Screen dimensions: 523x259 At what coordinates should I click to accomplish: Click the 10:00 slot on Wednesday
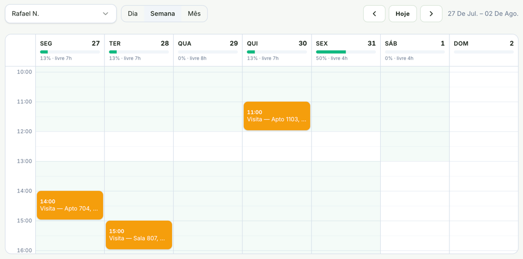[208, 79]
